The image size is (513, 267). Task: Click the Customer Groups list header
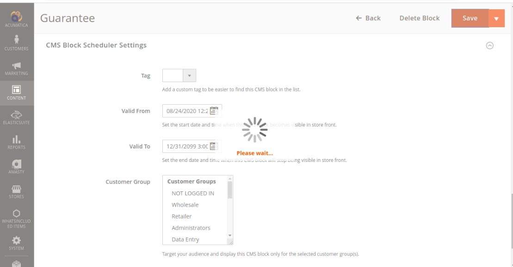[192, 181]
